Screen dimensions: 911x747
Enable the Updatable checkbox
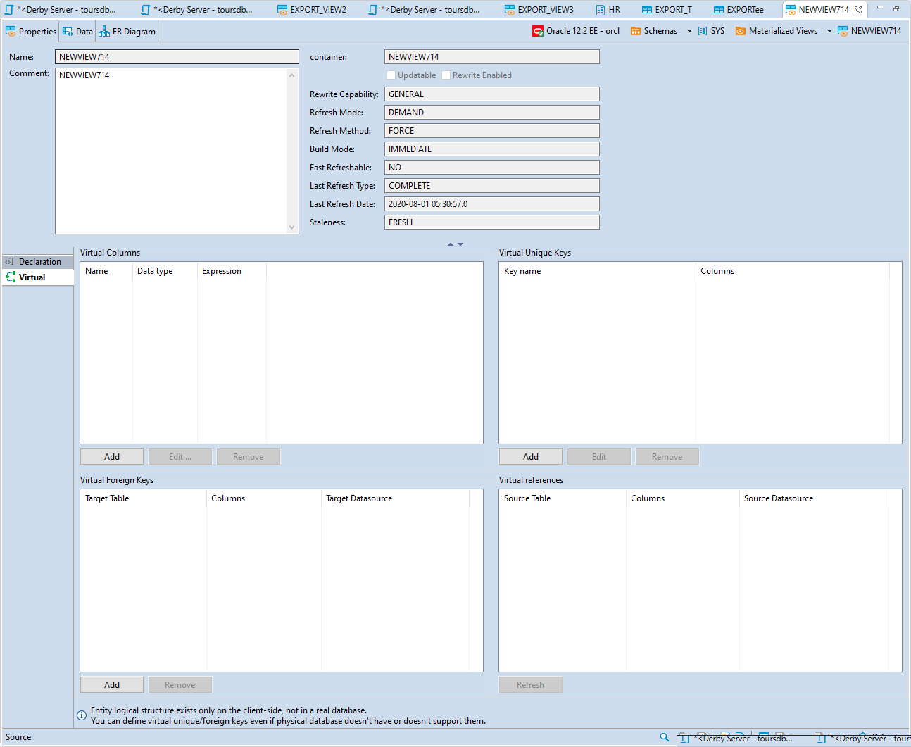click(x=391, y=75)
